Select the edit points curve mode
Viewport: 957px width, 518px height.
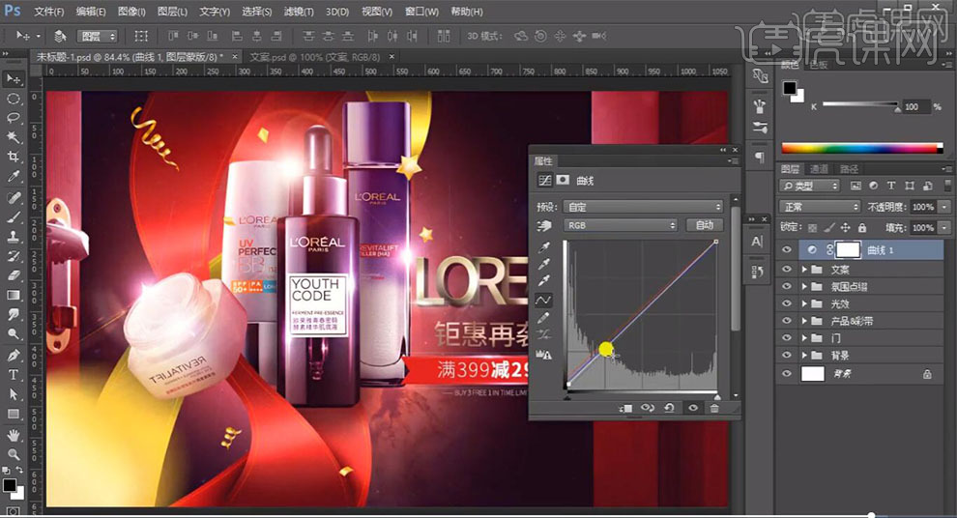tap(543, 300)
